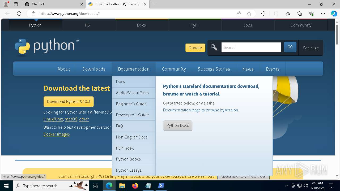Click the GO search button

tap(290, 47)
